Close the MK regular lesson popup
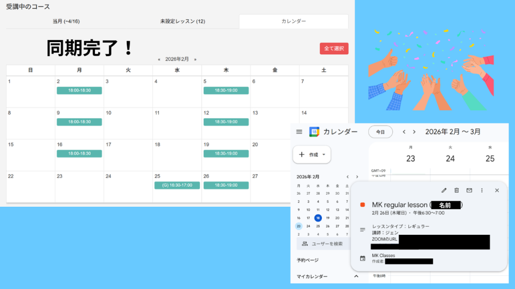Viewport: 515px width, 289px height. pos(497,190)
